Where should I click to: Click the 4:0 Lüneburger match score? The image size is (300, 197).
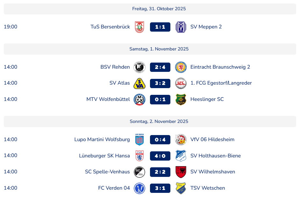(x=160, y=156)
